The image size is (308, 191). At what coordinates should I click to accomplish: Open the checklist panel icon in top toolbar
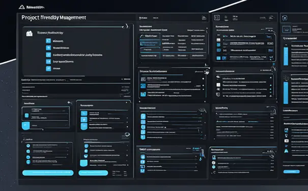point(217,18)
